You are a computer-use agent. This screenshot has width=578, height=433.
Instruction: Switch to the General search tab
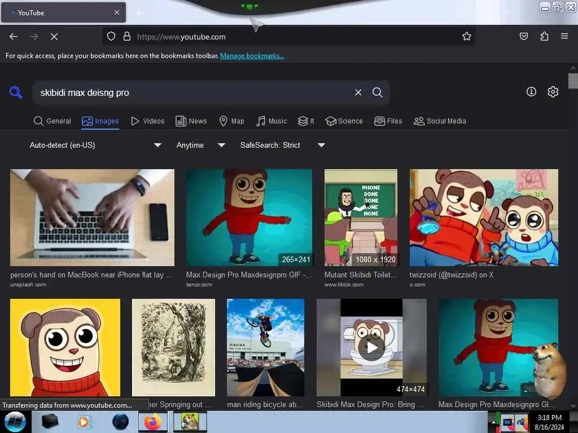tap(52, 121)
